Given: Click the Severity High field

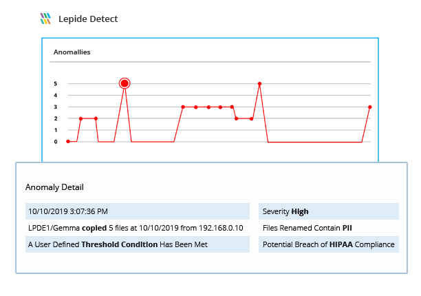Looking at the screenshot, I should point(329,211).
